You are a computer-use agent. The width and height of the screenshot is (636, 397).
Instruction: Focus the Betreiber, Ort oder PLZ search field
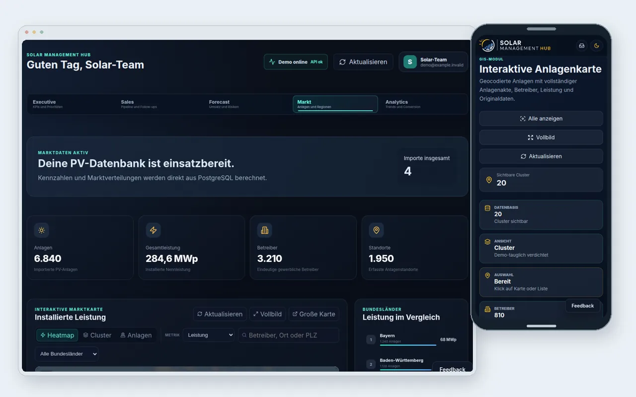[x=289, y=335]
